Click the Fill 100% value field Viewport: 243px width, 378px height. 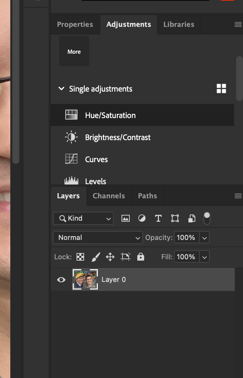pos(186,257)
